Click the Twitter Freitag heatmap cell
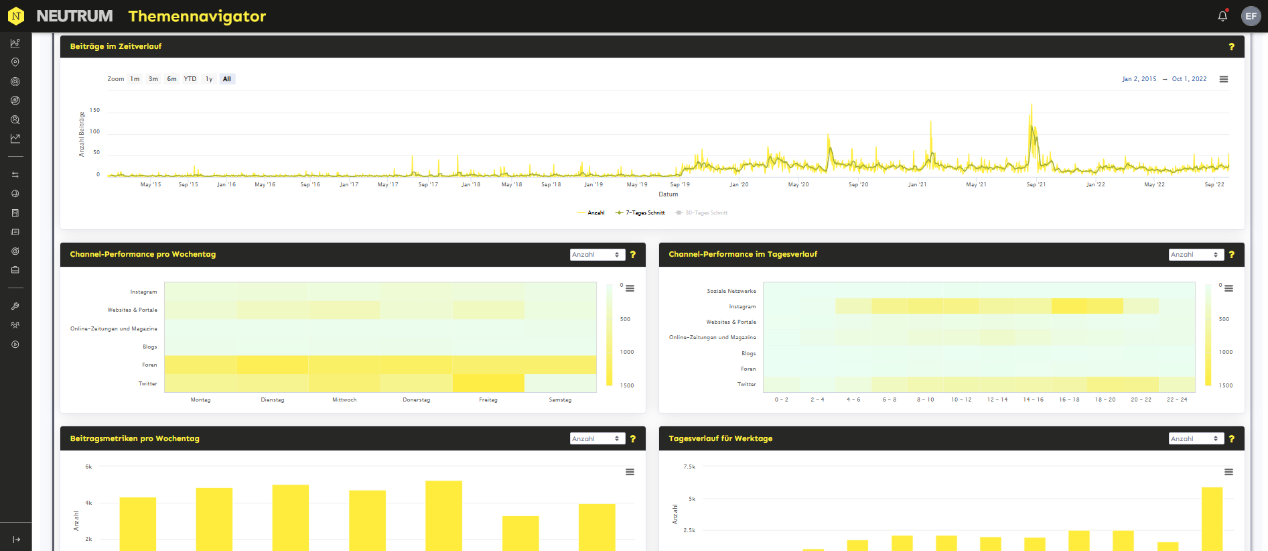The image size is (1268, 551). pos(488,383)
